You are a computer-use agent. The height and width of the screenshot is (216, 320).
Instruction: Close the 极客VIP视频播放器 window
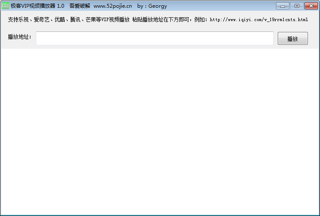point(310,6)
